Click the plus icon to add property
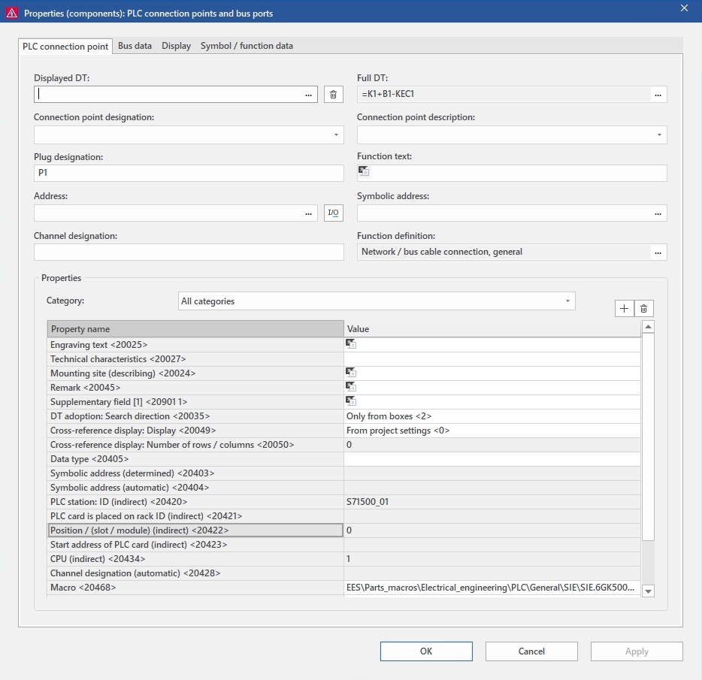Image resolution: width=702 pixels, height=680 pixels. coord(625,308)
